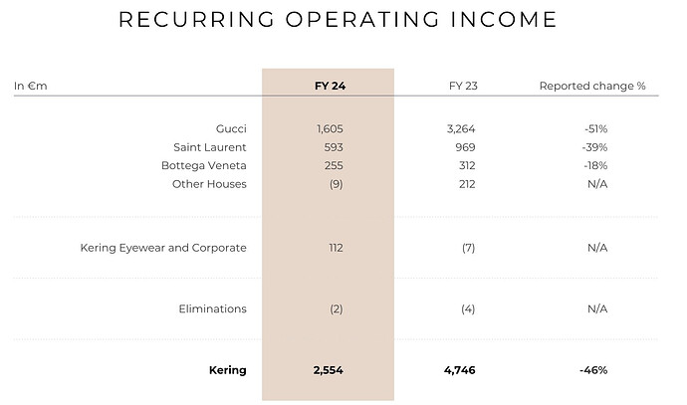
Task: Click the Eliminations row label
Action: pos(212,309)
